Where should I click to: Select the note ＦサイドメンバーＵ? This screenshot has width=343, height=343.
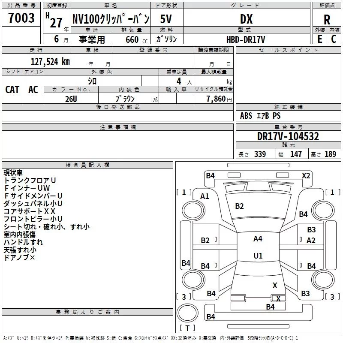coord(33,196)
